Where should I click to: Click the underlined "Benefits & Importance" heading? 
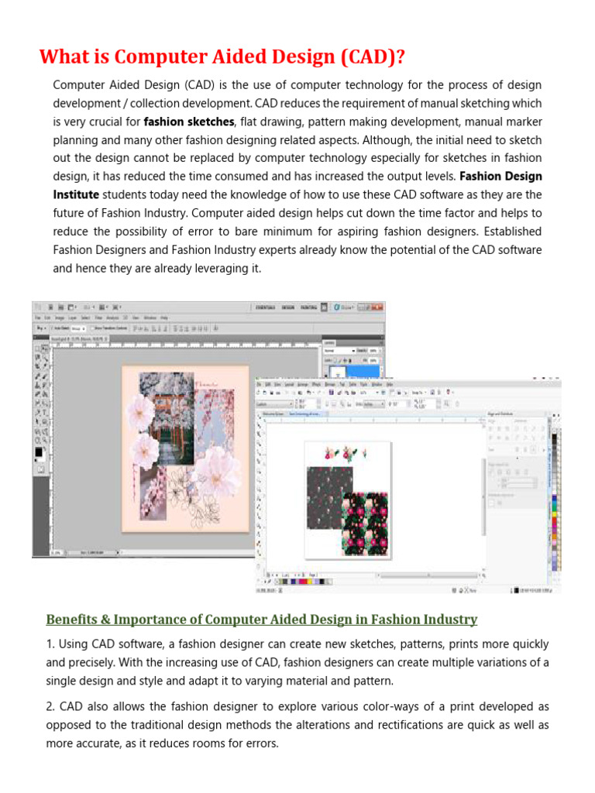click(x=262, y=620)
